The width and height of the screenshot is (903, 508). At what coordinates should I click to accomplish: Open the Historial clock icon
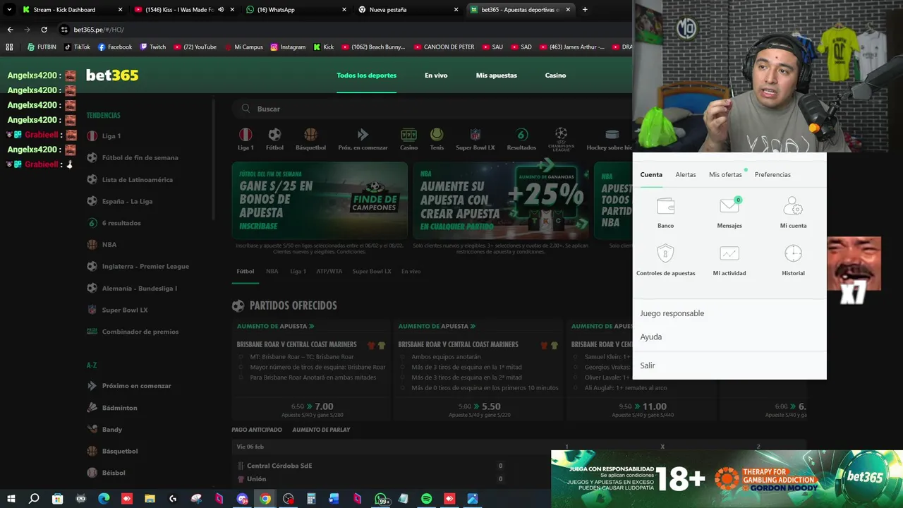793,253
